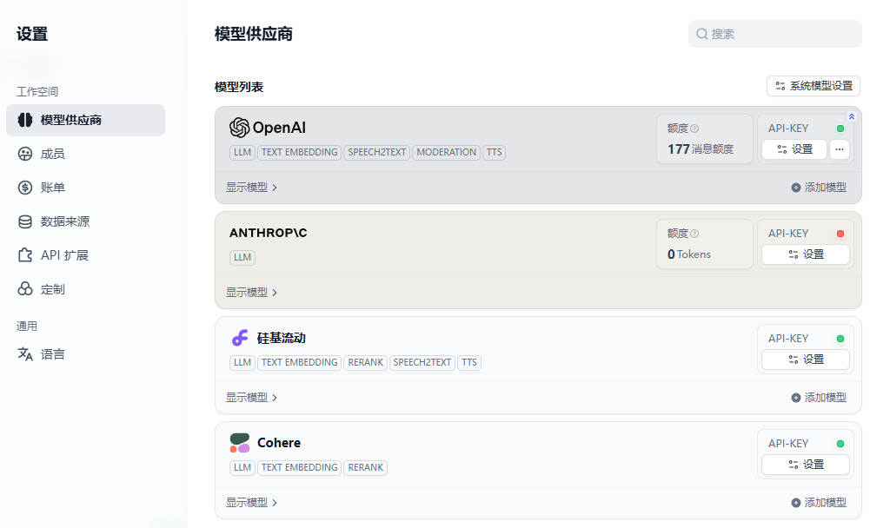Open the 账单 section via its dollar icon
Viewport: 870px width, 528px height.
pyautogui.click(x=23, y=187)
